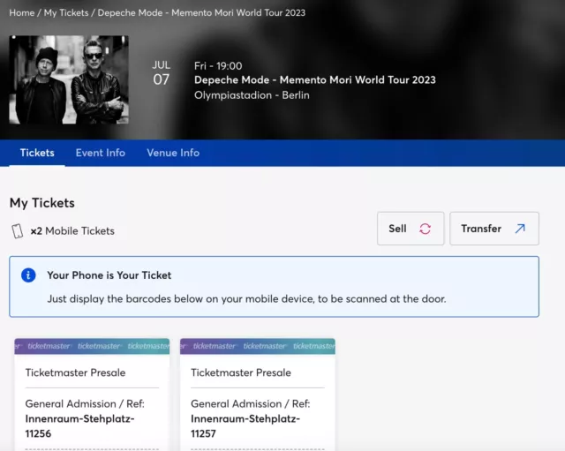The height and width of the screenshot is (451, 565).
Task: Click 'My Tickets' section heading
Action: [42, 203]
